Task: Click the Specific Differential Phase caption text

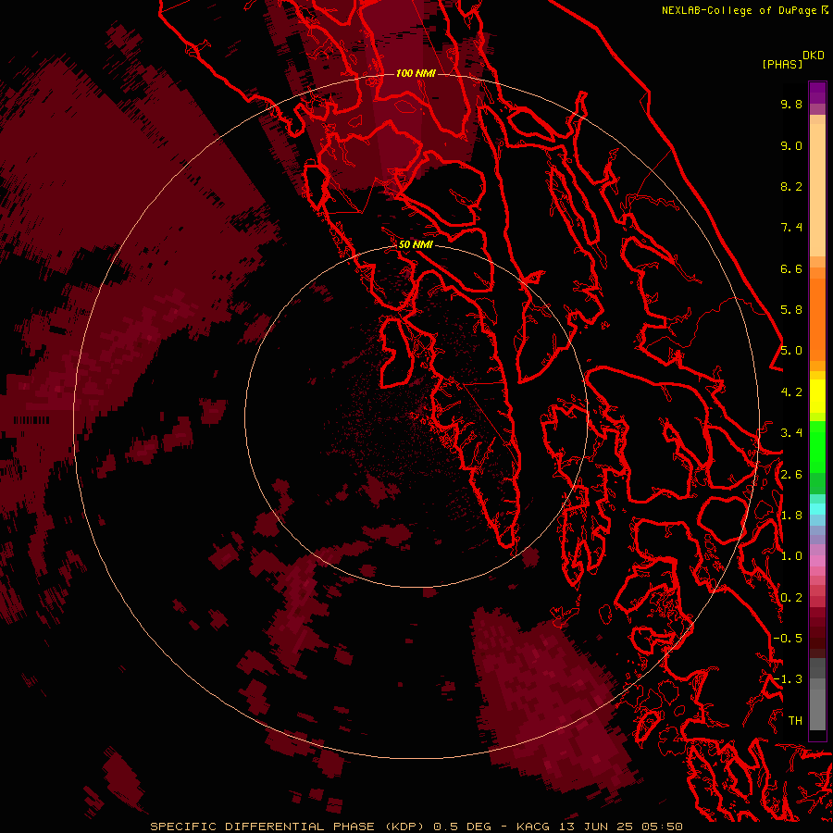Action: tap(286, 827)
